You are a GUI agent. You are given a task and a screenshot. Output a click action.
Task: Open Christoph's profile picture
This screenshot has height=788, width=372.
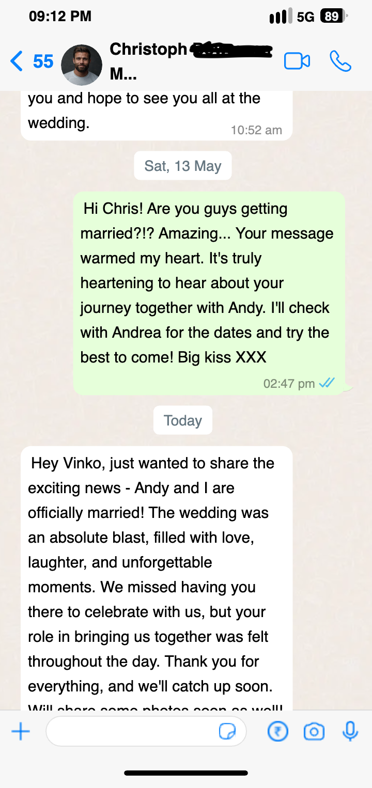click(82, 65)
